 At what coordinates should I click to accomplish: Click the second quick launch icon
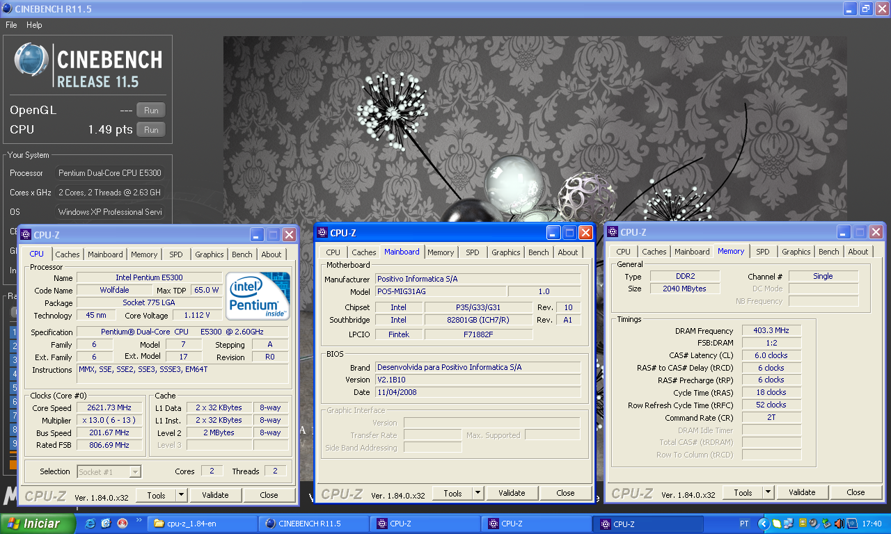pos(107,524)
